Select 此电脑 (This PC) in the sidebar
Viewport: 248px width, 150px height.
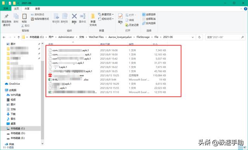coord(11,90)
